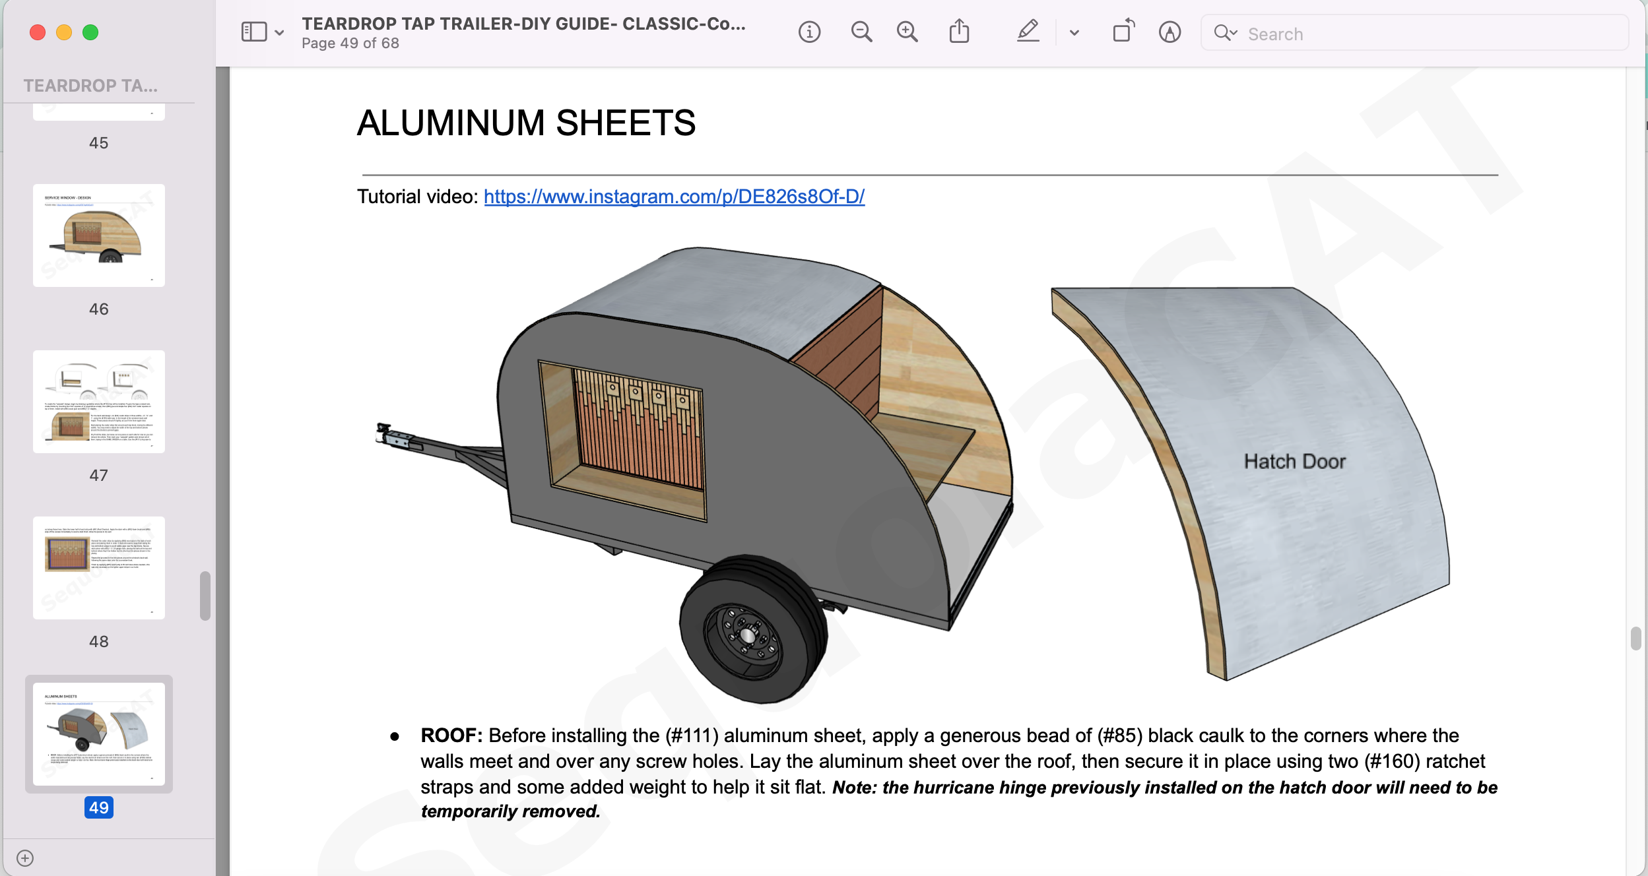This screenshot has width=1648, height=876.
Task: Click the sidebar thumbnail scrollbar handle
Action: (205, 596)
